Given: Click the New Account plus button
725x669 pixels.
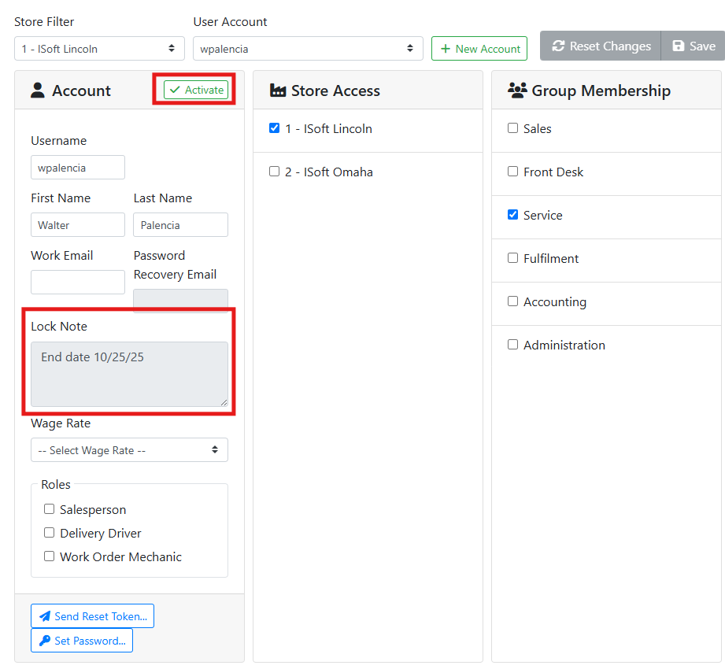Looking at the screenshot, I should coord(479,49).
